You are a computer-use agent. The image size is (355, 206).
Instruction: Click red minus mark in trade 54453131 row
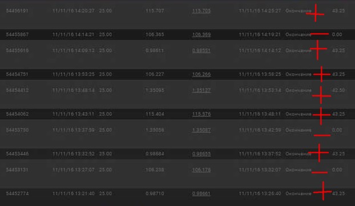[320, 172]
